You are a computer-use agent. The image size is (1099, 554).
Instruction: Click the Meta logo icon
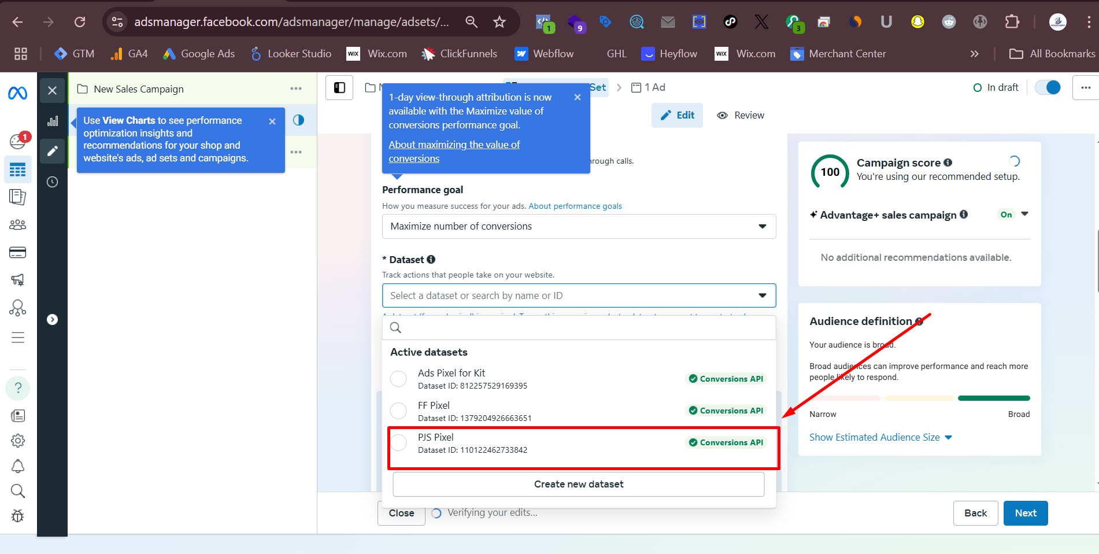tap(17, 93)
